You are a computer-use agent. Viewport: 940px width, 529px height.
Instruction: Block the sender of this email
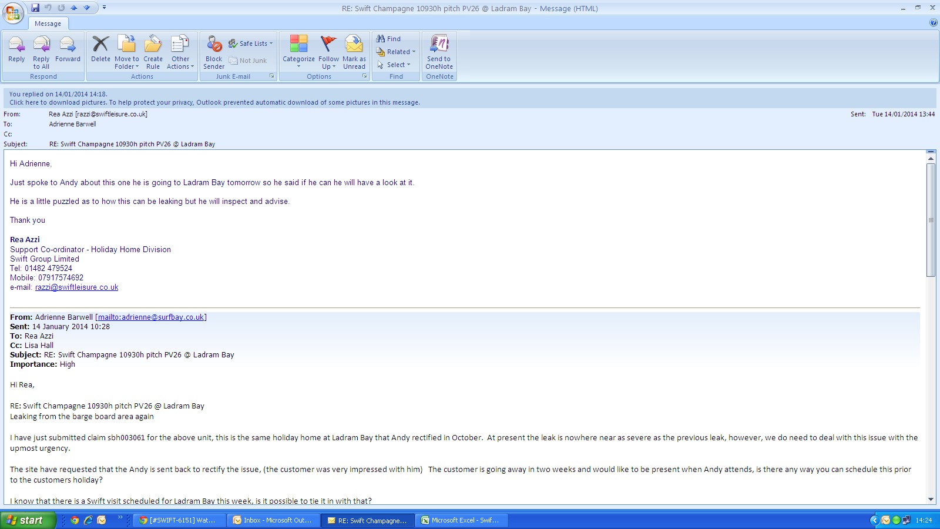tap(214, 52)
